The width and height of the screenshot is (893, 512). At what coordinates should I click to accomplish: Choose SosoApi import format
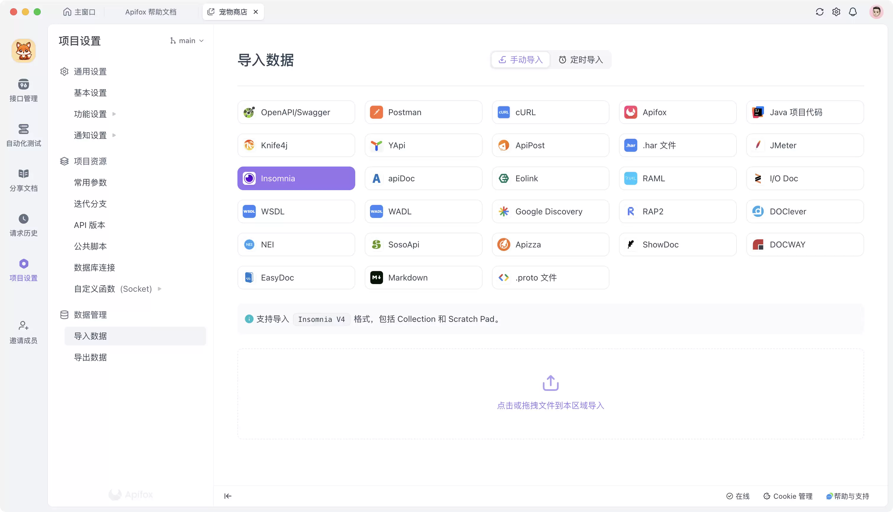[423, 244]
